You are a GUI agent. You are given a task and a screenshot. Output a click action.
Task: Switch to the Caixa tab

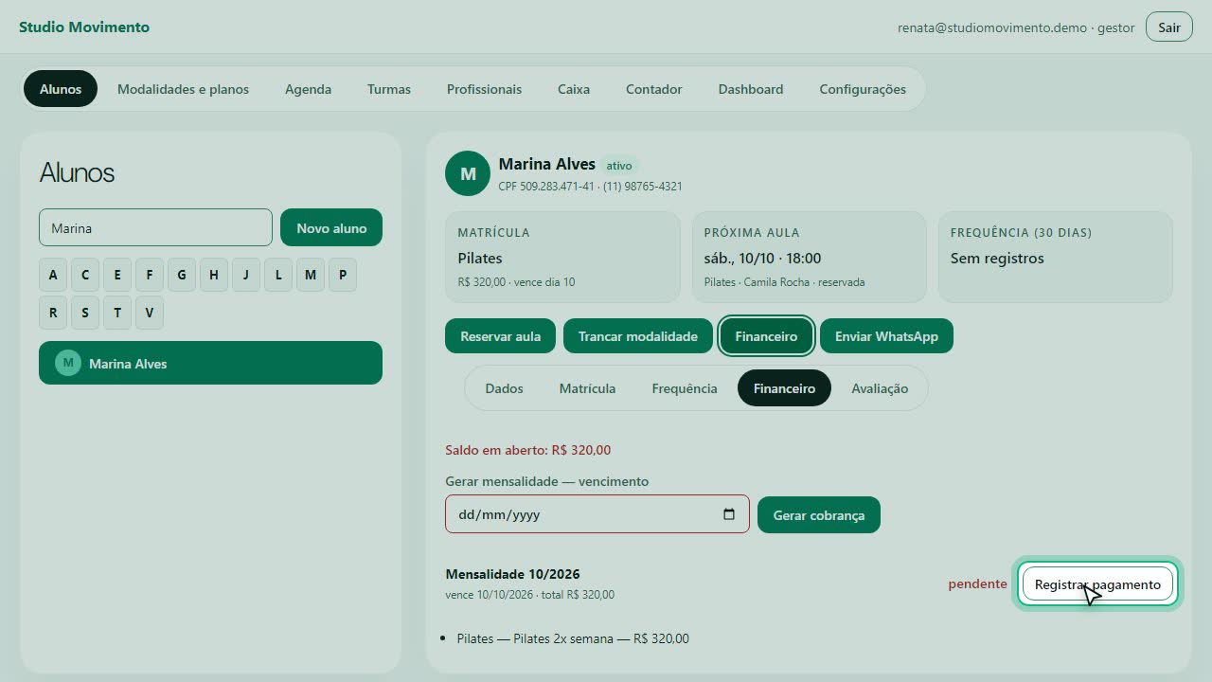tap(574, 89)
